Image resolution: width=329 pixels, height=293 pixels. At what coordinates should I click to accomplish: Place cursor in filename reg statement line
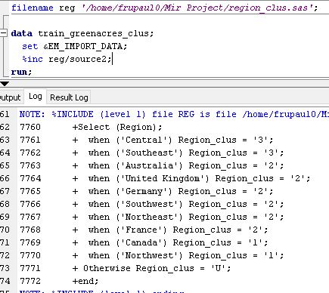click(x=164, y=8)
